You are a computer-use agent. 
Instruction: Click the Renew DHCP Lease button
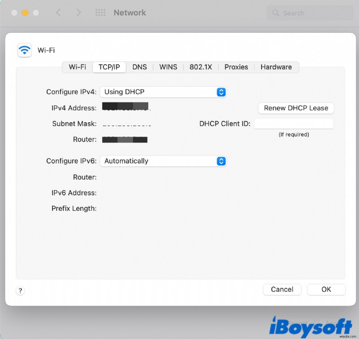click(x=296, y=108)
